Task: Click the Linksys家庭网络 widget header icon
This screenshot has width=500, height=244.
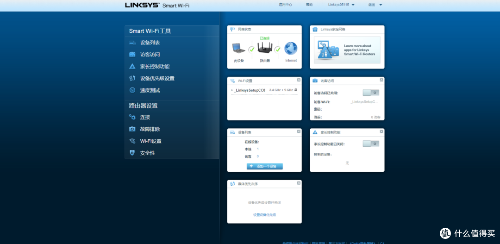Action: point(315,29)
